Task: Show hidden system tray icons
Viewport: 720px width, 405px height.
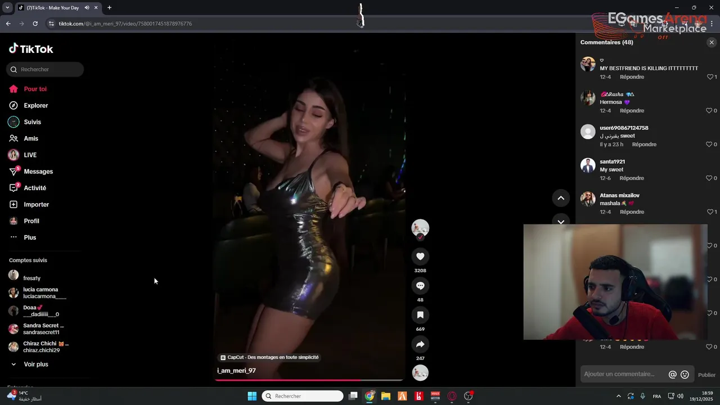Action: point(619,396)
